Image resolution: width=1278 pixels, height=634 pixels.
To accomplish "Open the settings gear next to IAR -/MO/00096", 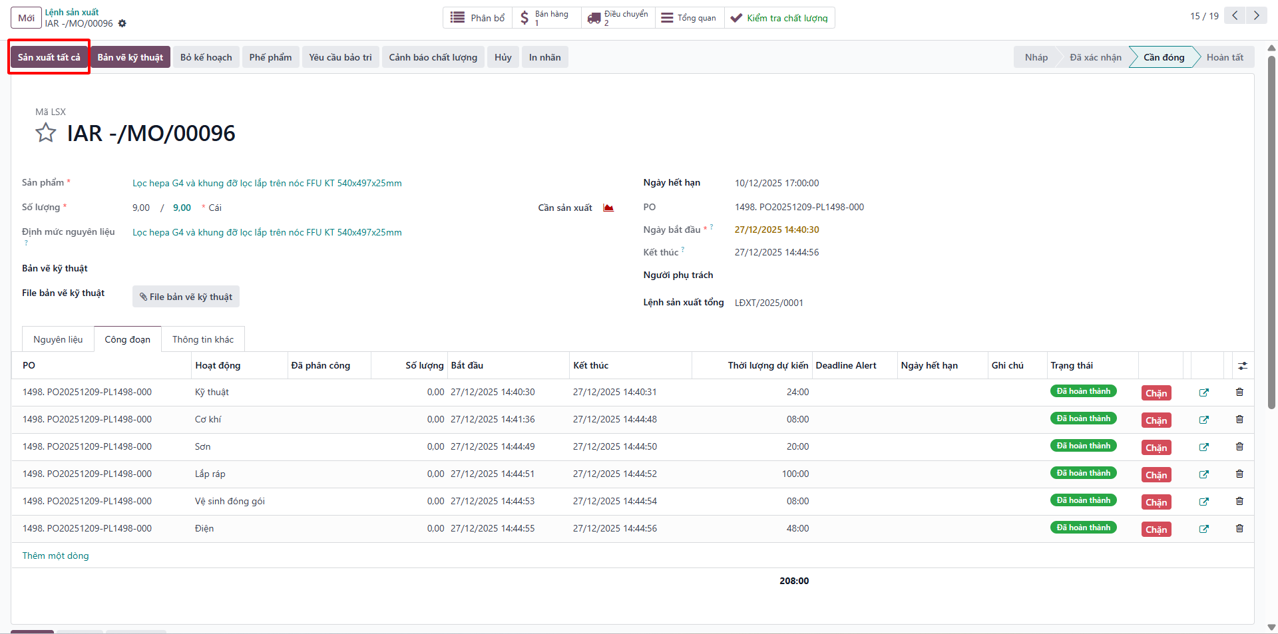I will (x=122, y=23).
